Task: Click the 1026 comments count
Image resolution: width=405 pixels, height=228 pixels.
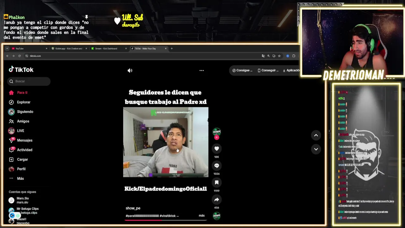Action: pos(217,174)
